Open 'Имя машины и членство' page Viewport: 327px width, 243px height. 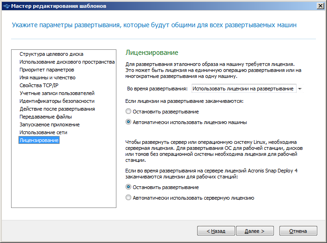[x=47, y=77]
